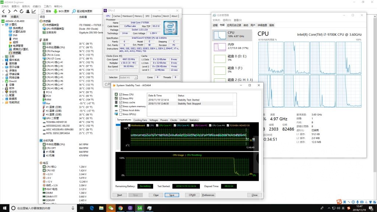Expand the 操作系统 tree node

coord(3,60)
